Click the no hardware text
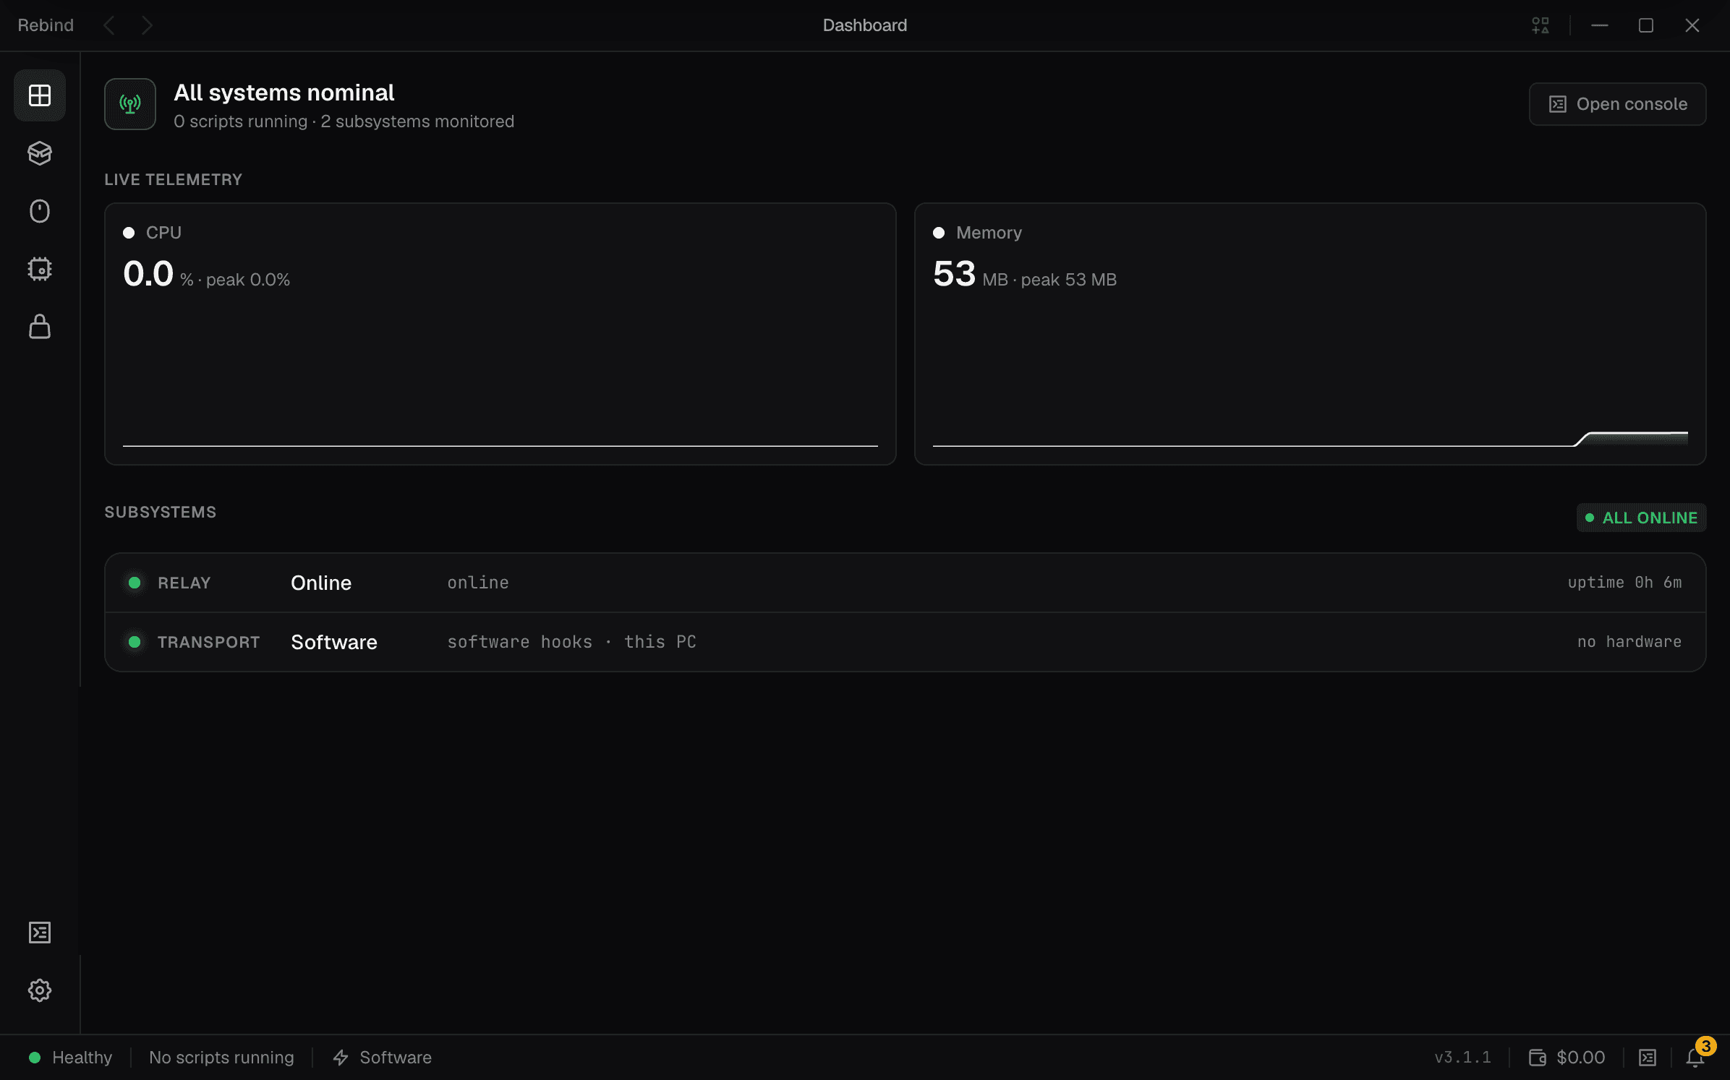Image resolution: width=1730 pixels, height=1080 pixels. click(x=1629, y=642)
